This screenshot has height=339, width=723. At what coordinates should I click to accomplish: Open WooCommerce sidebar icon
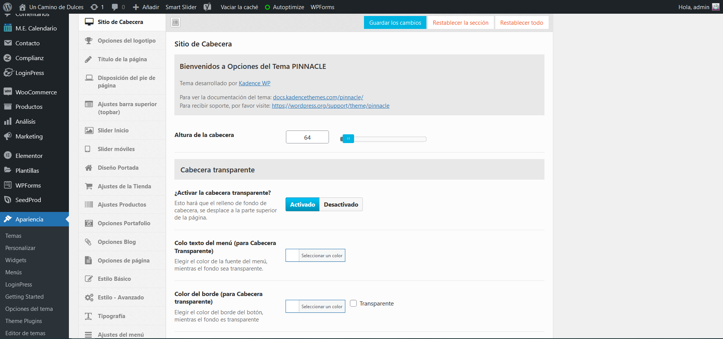(x=8, y=92)
